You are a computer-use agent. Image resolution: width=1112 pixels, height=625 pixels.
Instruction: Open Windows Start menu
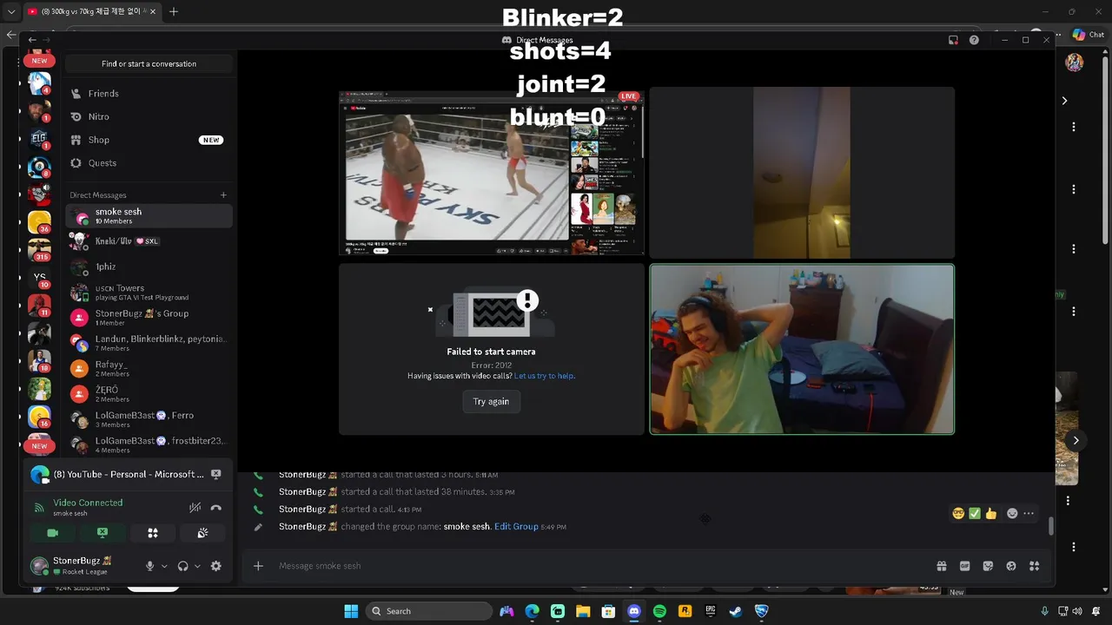click(351, 611)
